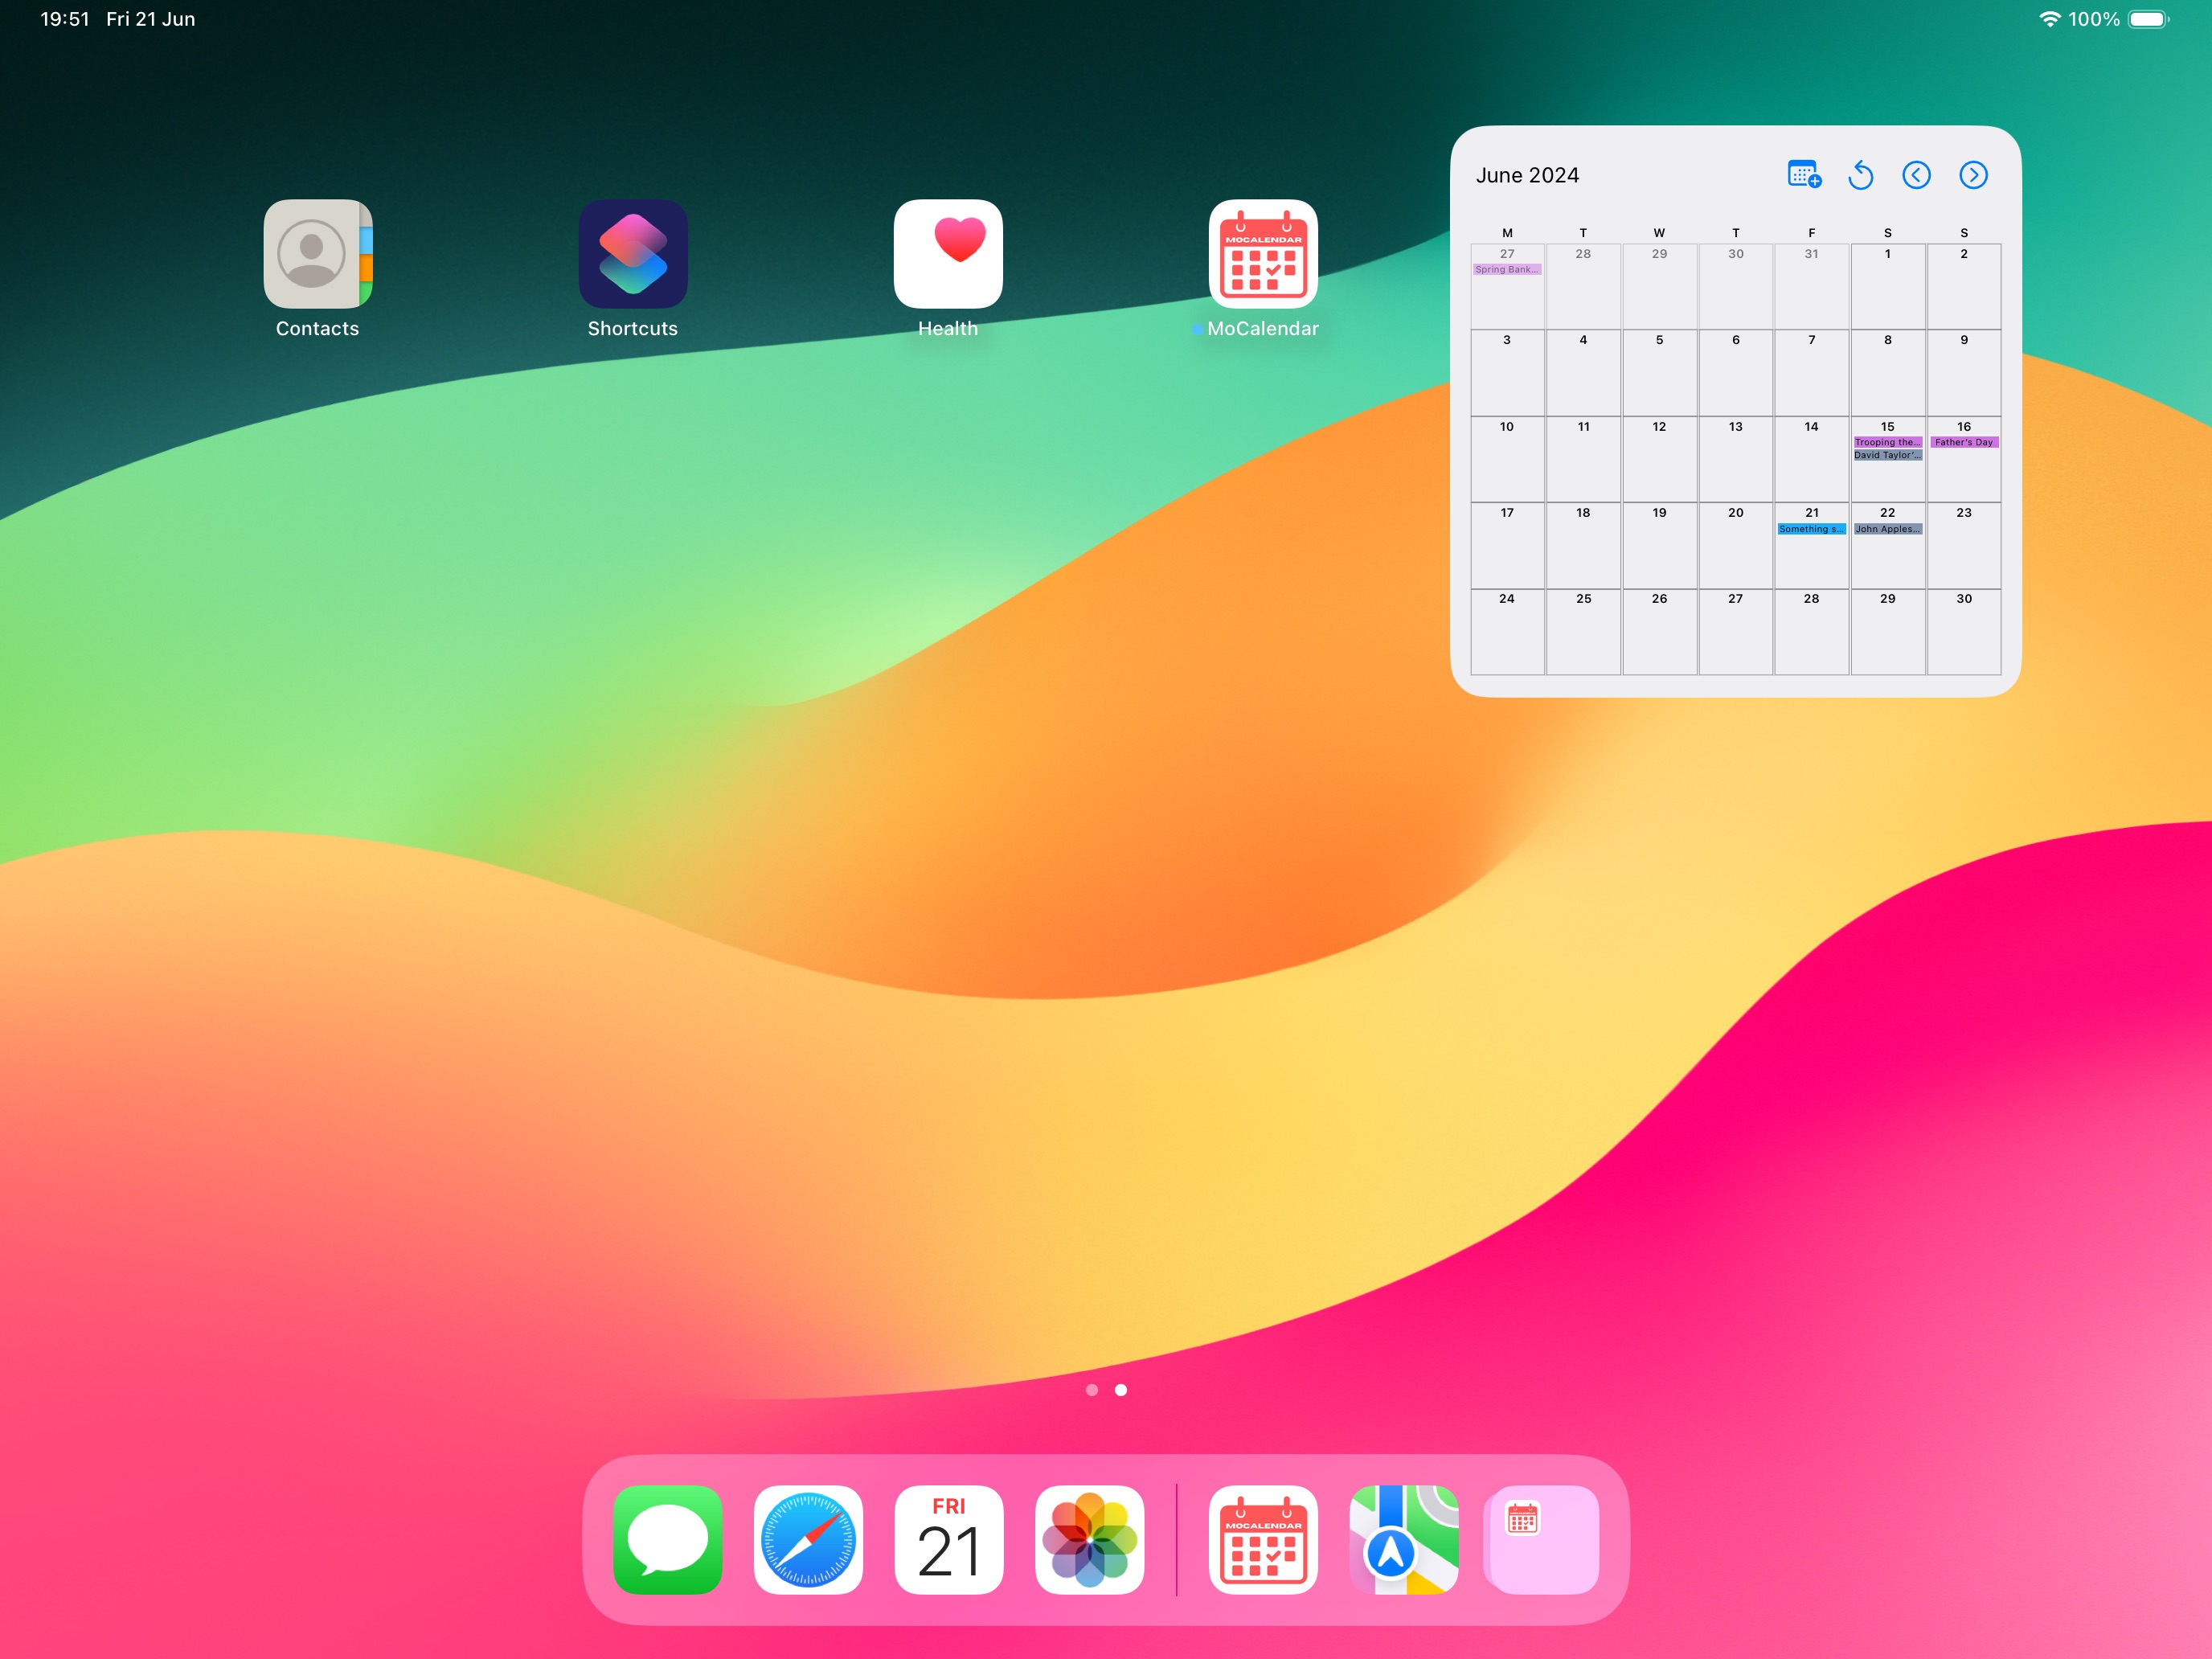Image resolution: width=2212 pixels, height=1659 pixels.
Task: Open the Contacts app
Action: (317, 254)
